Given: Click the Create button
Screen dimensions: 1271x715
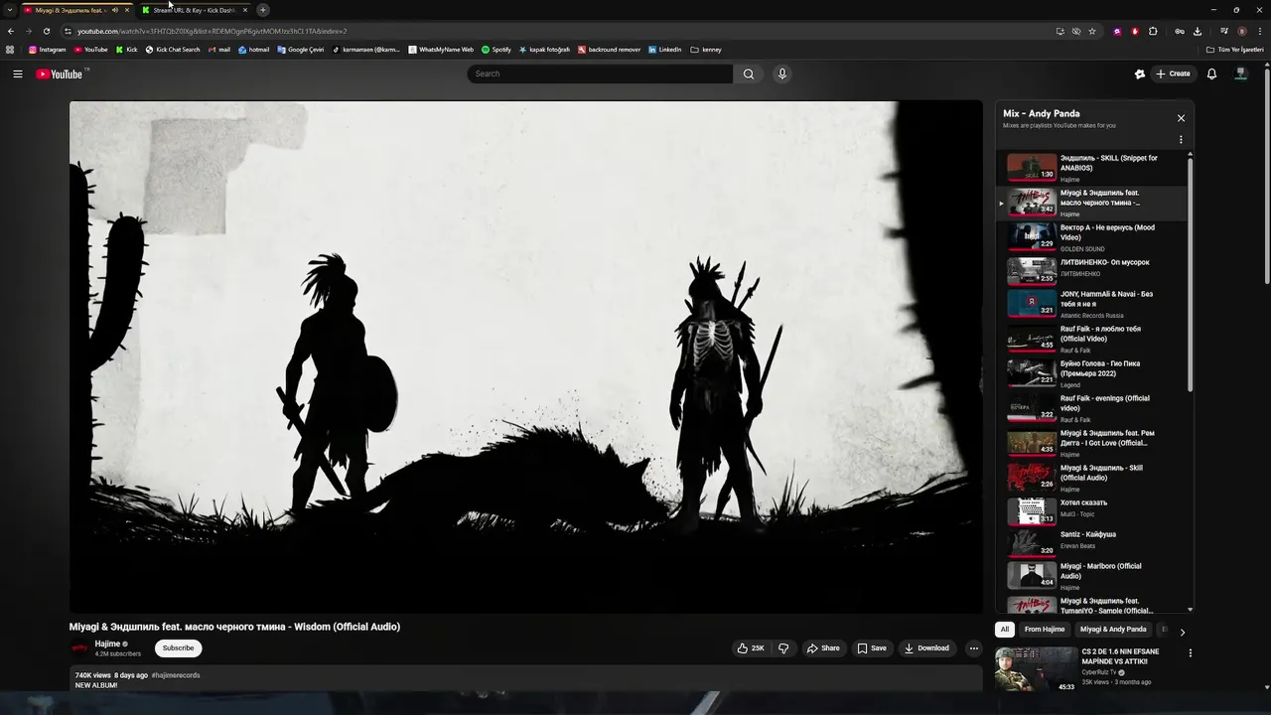Looking at the screenshot, I should (x=1173, y=73).
